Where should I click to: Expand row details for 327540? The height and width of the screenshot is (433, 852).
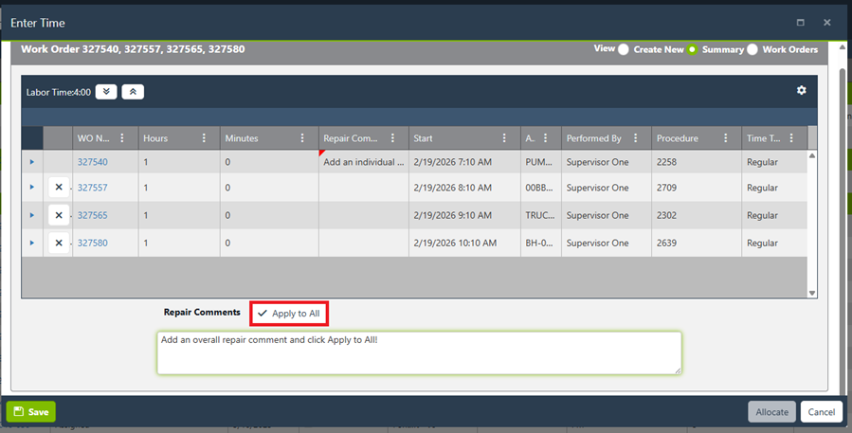tap(31, 162)
